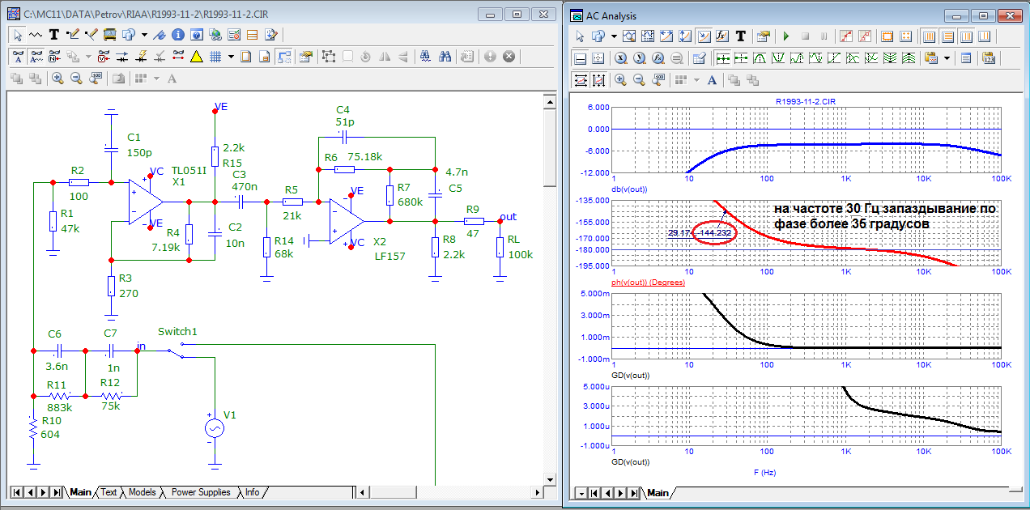The height and width of the screenshot is (510, 1030).
Task: Open dropdown arrow next to the 3D boxes icon in schematic toolbar
Action: point(143,35)
